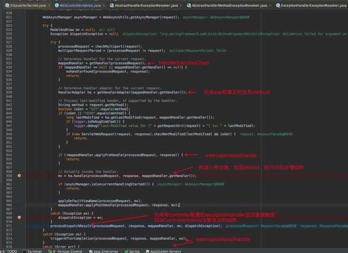Viewport: 348px width, 253px height.
Task: Click WebAsyncUtils.getAsyncManager on line 921
Action: click(x=131, y=17)
